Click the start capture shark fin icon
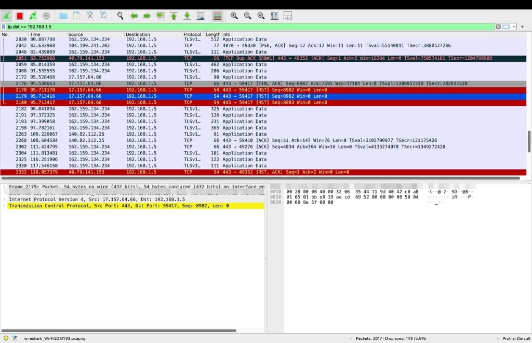The width and height of the screenshot is (532, 343). pos(6,16)
